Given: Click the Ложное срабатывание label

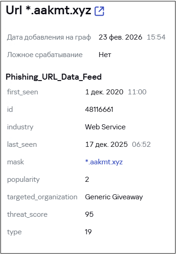Looking at the screenshot, I should tap(45, 55).
